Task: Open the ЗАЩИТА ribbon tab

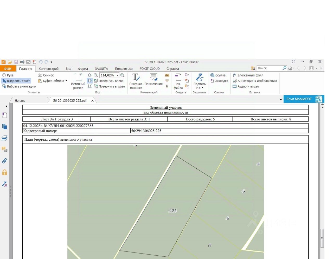Action: pos(101,69)
